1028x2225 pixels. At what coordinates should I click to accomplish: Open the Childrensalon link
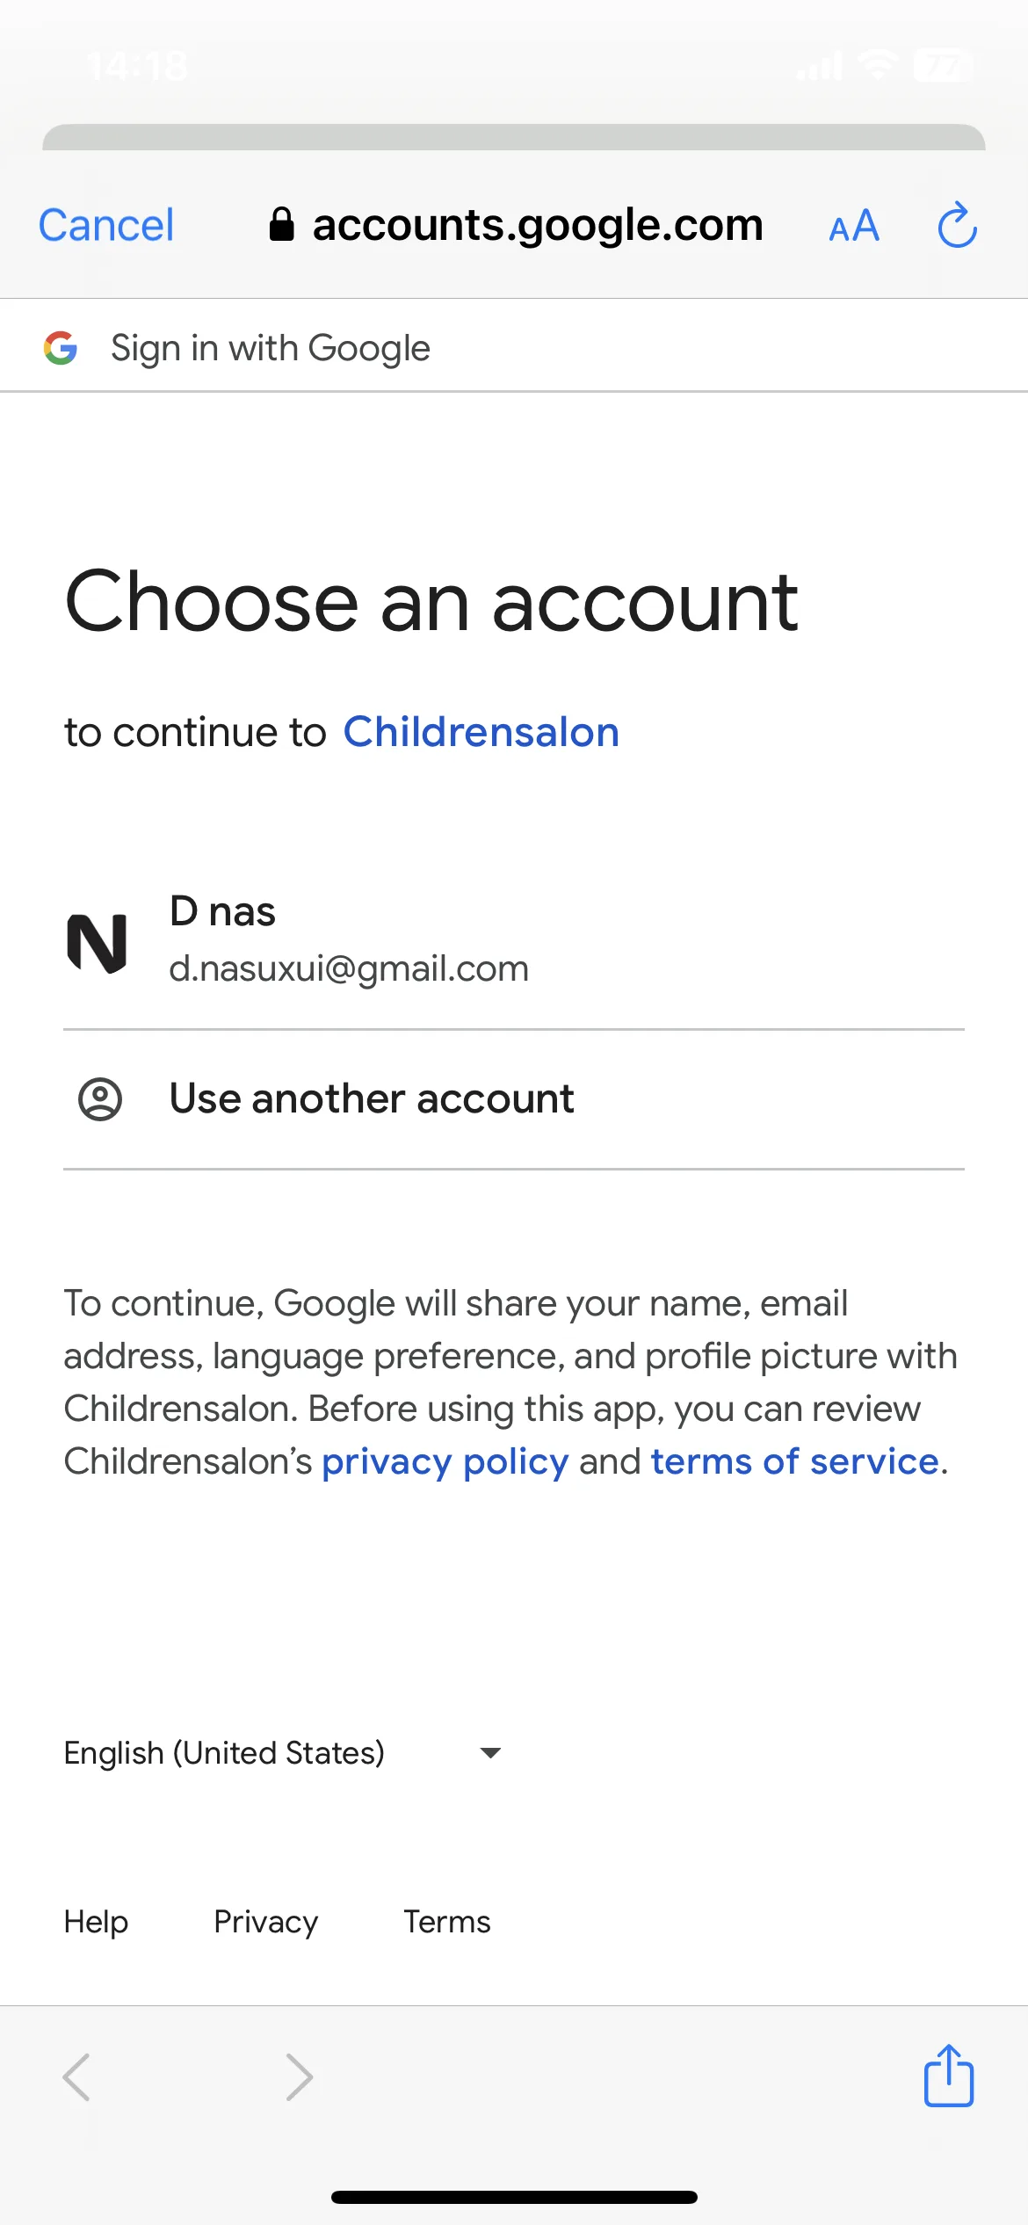(481, 732)
